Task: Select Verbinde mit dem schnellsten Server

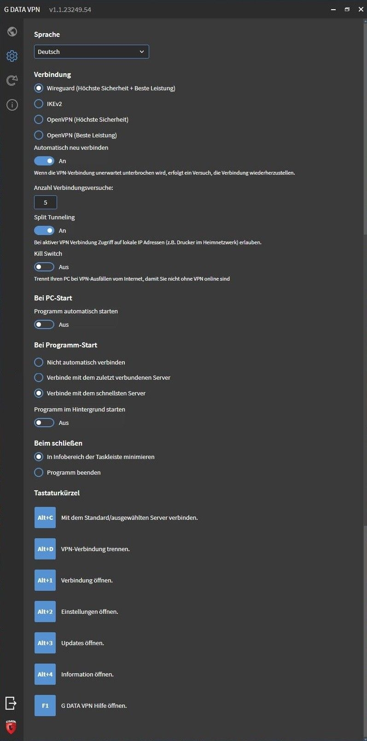Action: pyautogui.click(x=39, y=393)
